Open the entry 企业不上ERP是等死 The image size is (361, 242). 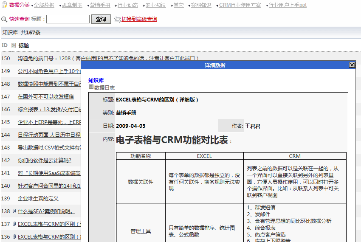49,122
